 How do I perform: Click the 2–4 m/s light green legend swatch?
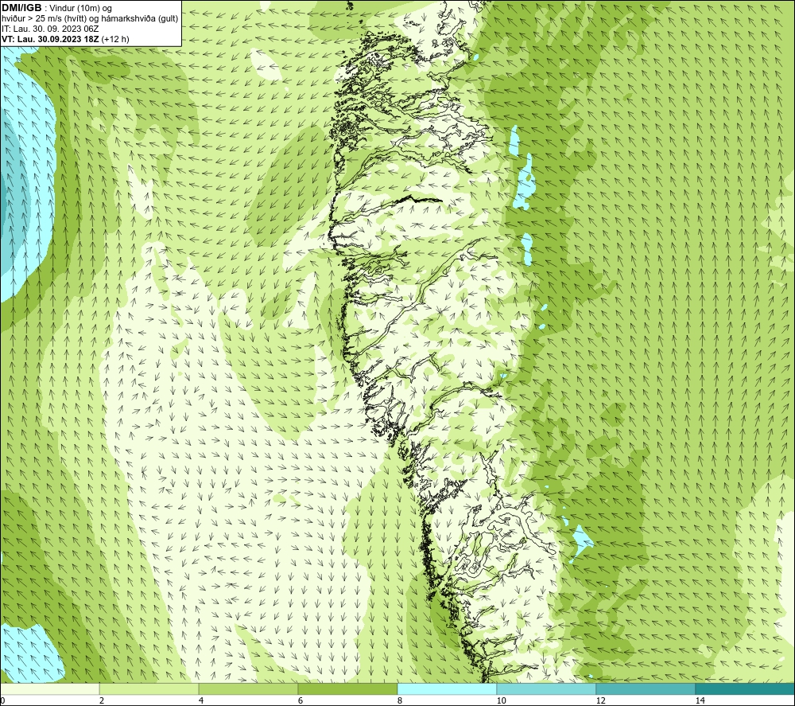click(x=149, y=688)
